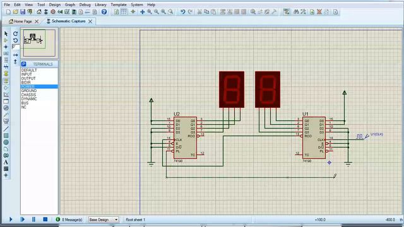
Task: Click the Rotate Anti-Clockwise icon
Action: tap(15, 40)
